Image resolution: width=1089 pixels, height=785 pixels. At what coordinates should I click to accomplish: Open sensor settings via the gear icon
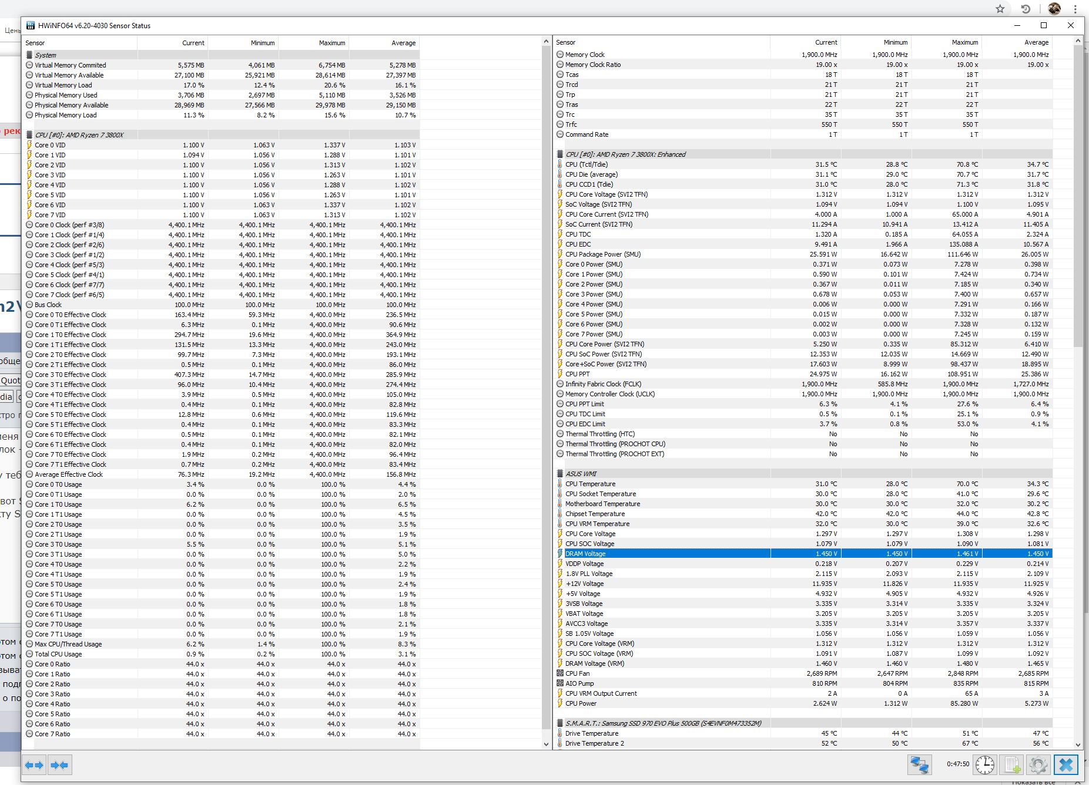click(x=1038, y=765)
